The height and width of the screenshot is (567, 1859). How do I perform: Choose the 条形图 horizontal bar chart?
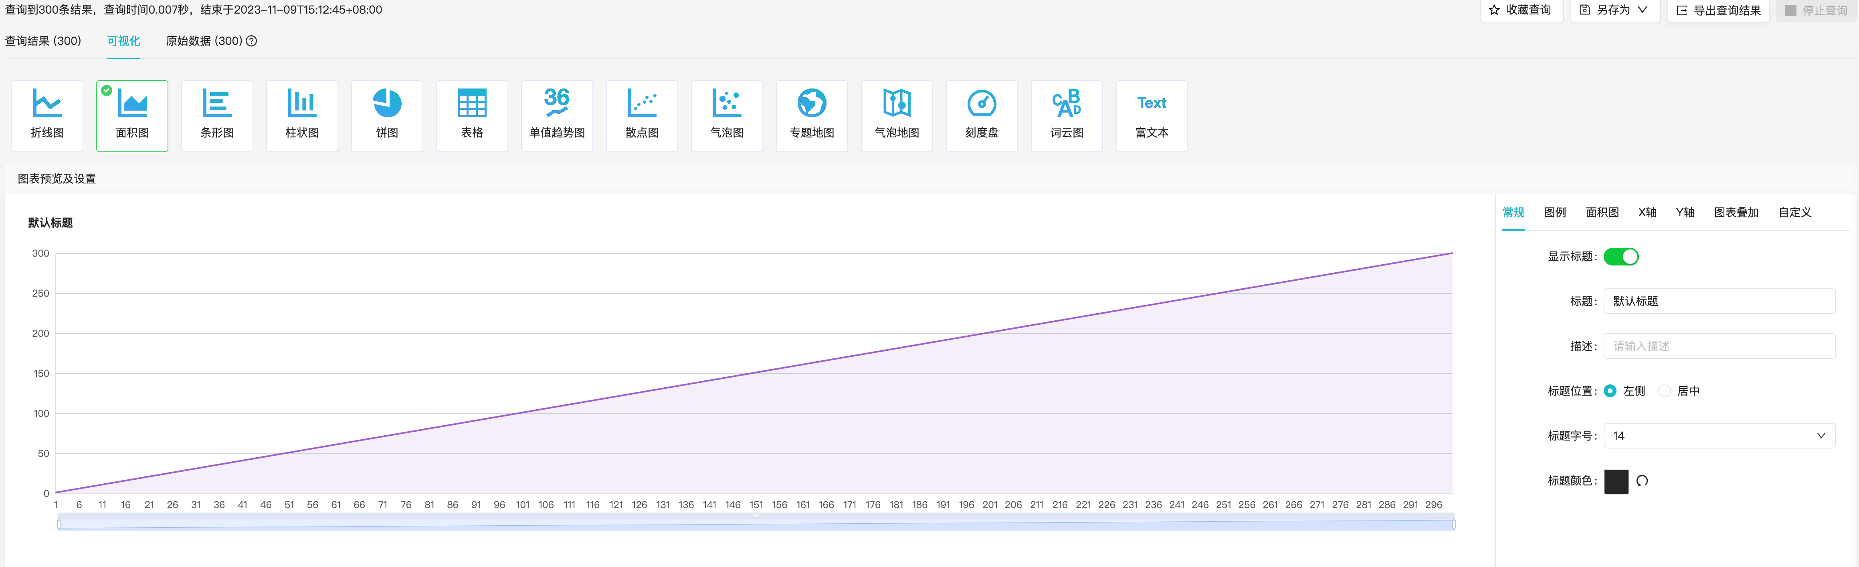click(217, 115)
